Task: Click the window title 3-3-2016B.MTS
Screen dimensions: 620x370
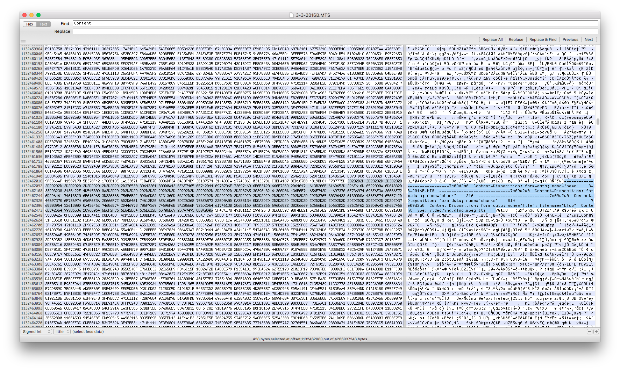Action: click(x=313, y=15)
